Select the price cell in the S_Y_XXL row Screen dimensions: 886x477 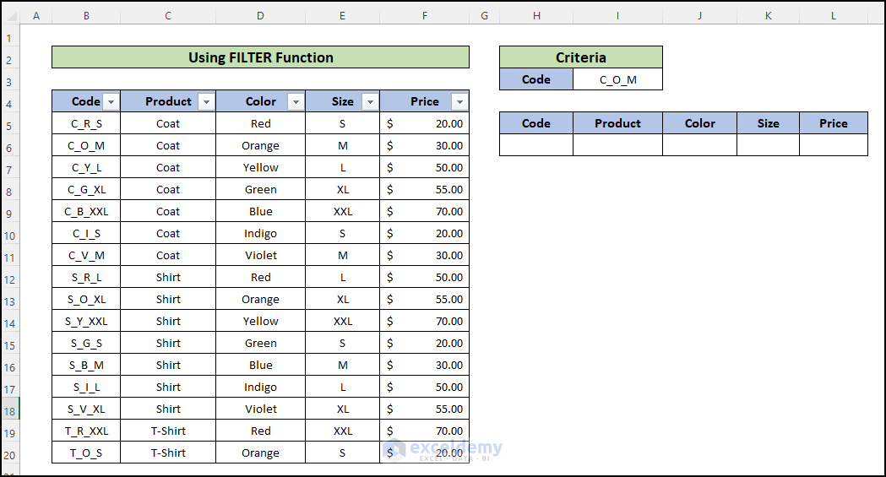coord(424,322)
